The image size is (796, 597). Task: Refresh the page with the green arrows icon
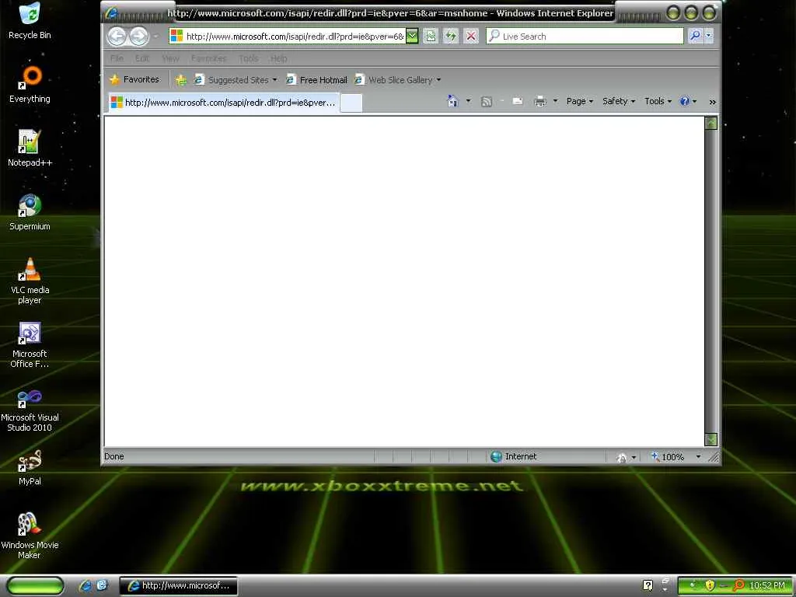pyautogui.click(x=451, y=36)
